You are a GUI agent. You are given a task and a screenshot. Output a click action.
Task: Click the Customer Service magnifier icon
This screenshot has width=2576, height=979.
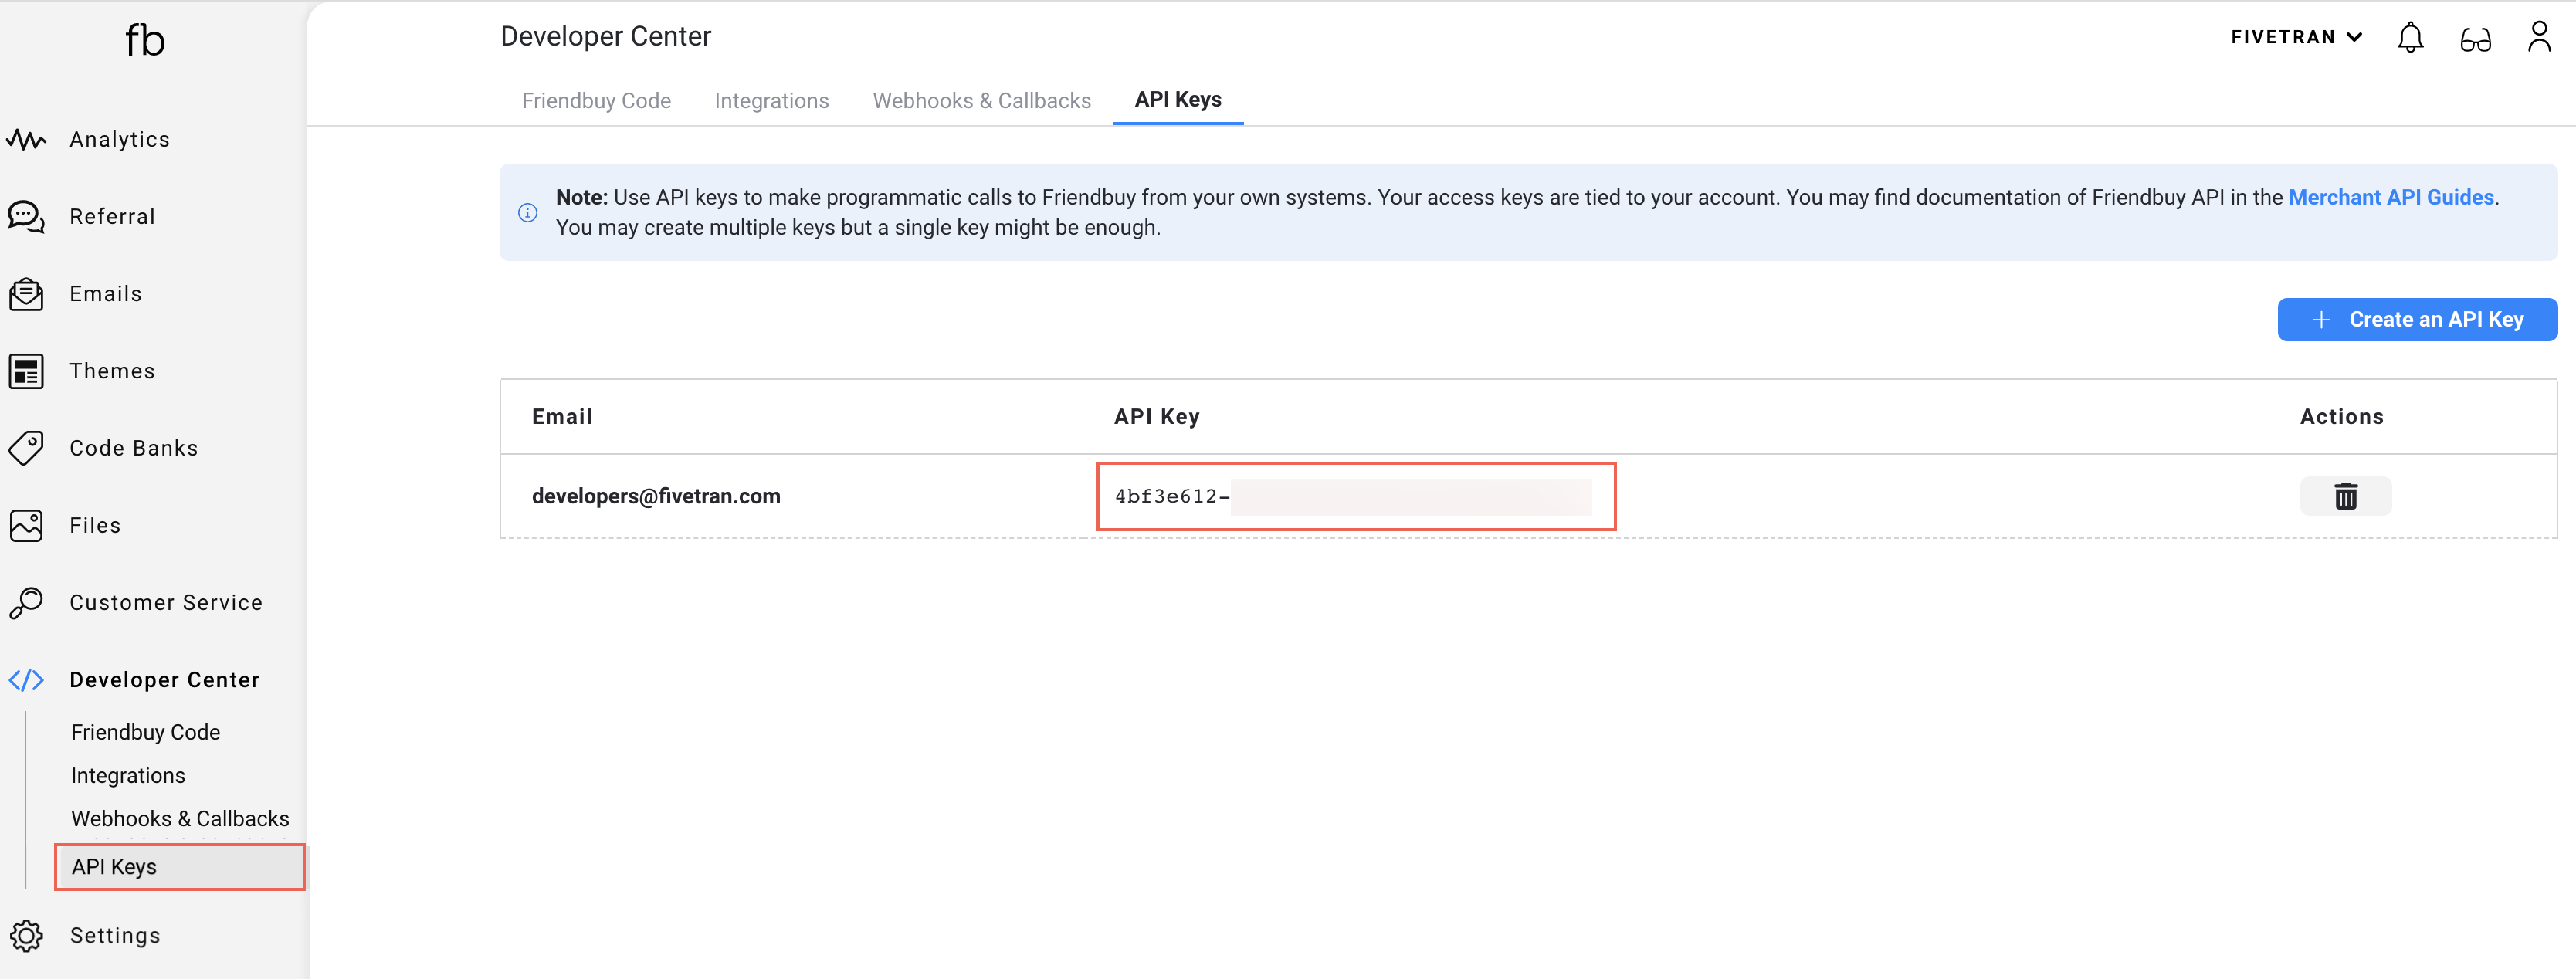26,603
